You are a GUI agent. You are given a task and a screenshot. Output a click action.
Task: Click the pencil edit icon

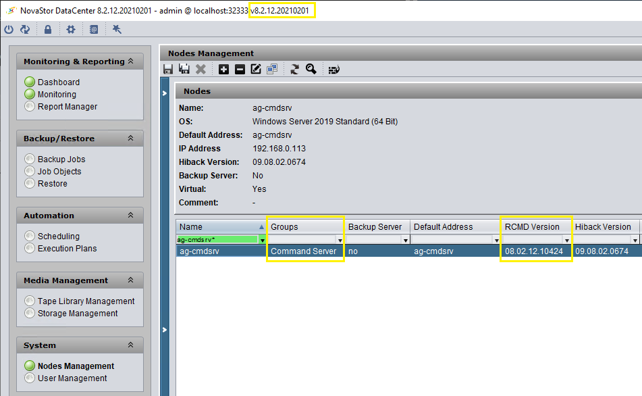click(x=256, y=70)
